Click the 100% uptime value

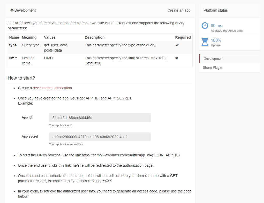click(x=216, y=40)
